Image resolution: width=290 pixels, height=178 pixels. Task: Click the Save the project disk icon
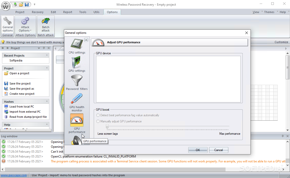point(6,83)
